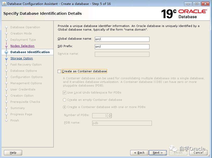Select Container database with one or more PDBs
The image size is (212, 158).
coord(65,107)
